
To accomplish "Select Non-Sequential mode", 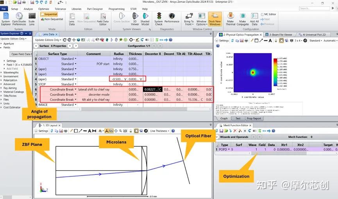I will coord(52,19).
